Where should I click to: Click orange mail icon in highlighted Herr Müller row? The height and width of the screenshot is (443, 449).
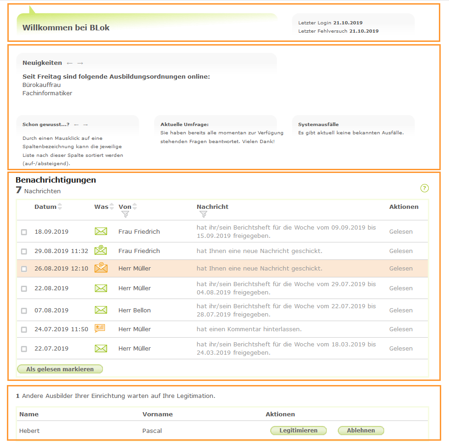click(101, 268)
